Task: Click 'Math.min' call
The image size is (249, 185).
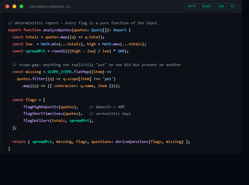Action: [50, 44]
